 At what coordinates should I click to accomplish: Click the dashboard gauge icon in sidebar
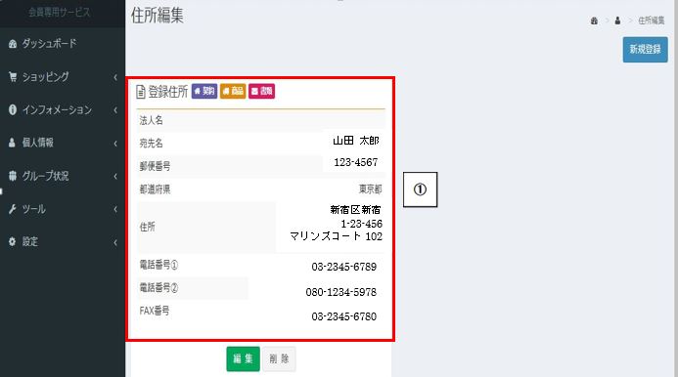[x=13, y=44]
